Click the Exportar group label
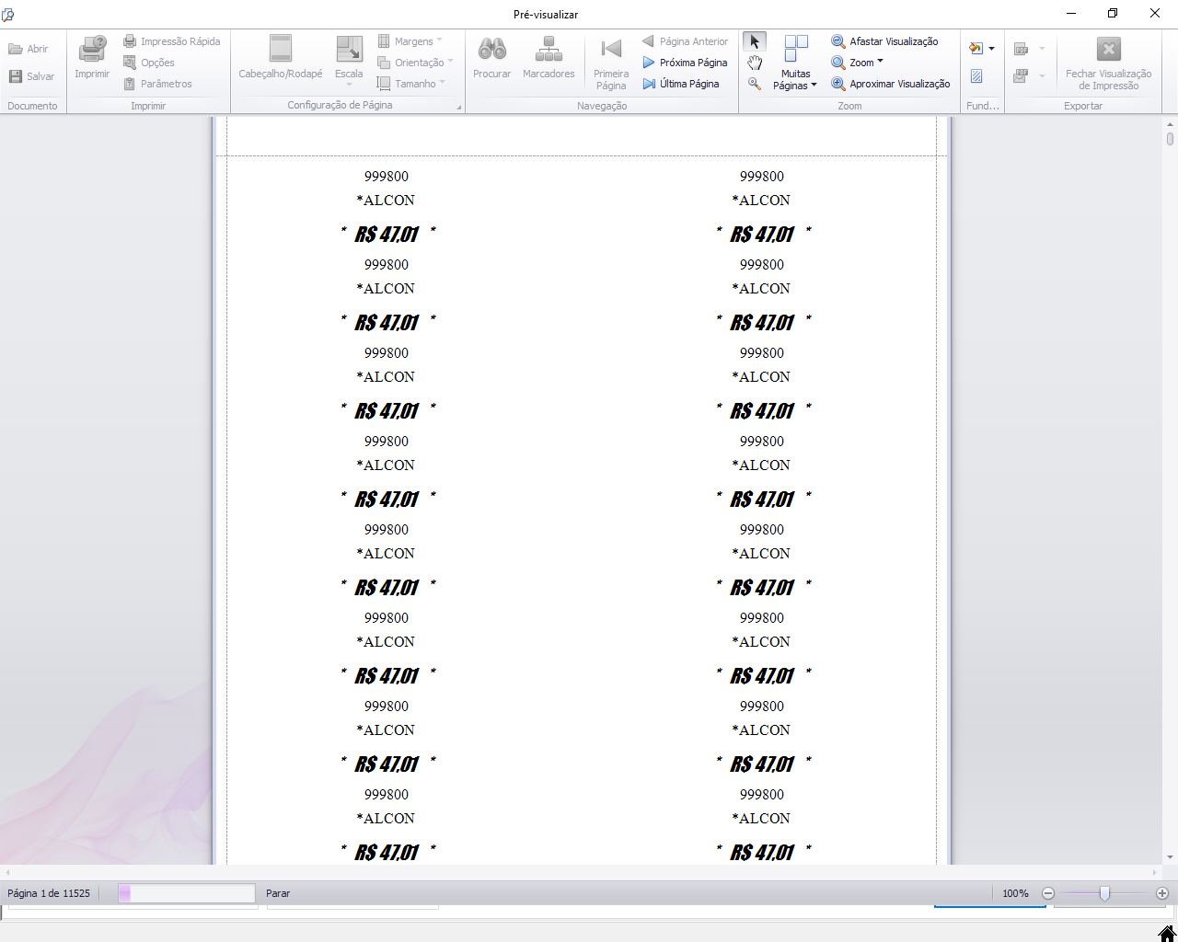 pyautogui.click(x=1083, y=106)
